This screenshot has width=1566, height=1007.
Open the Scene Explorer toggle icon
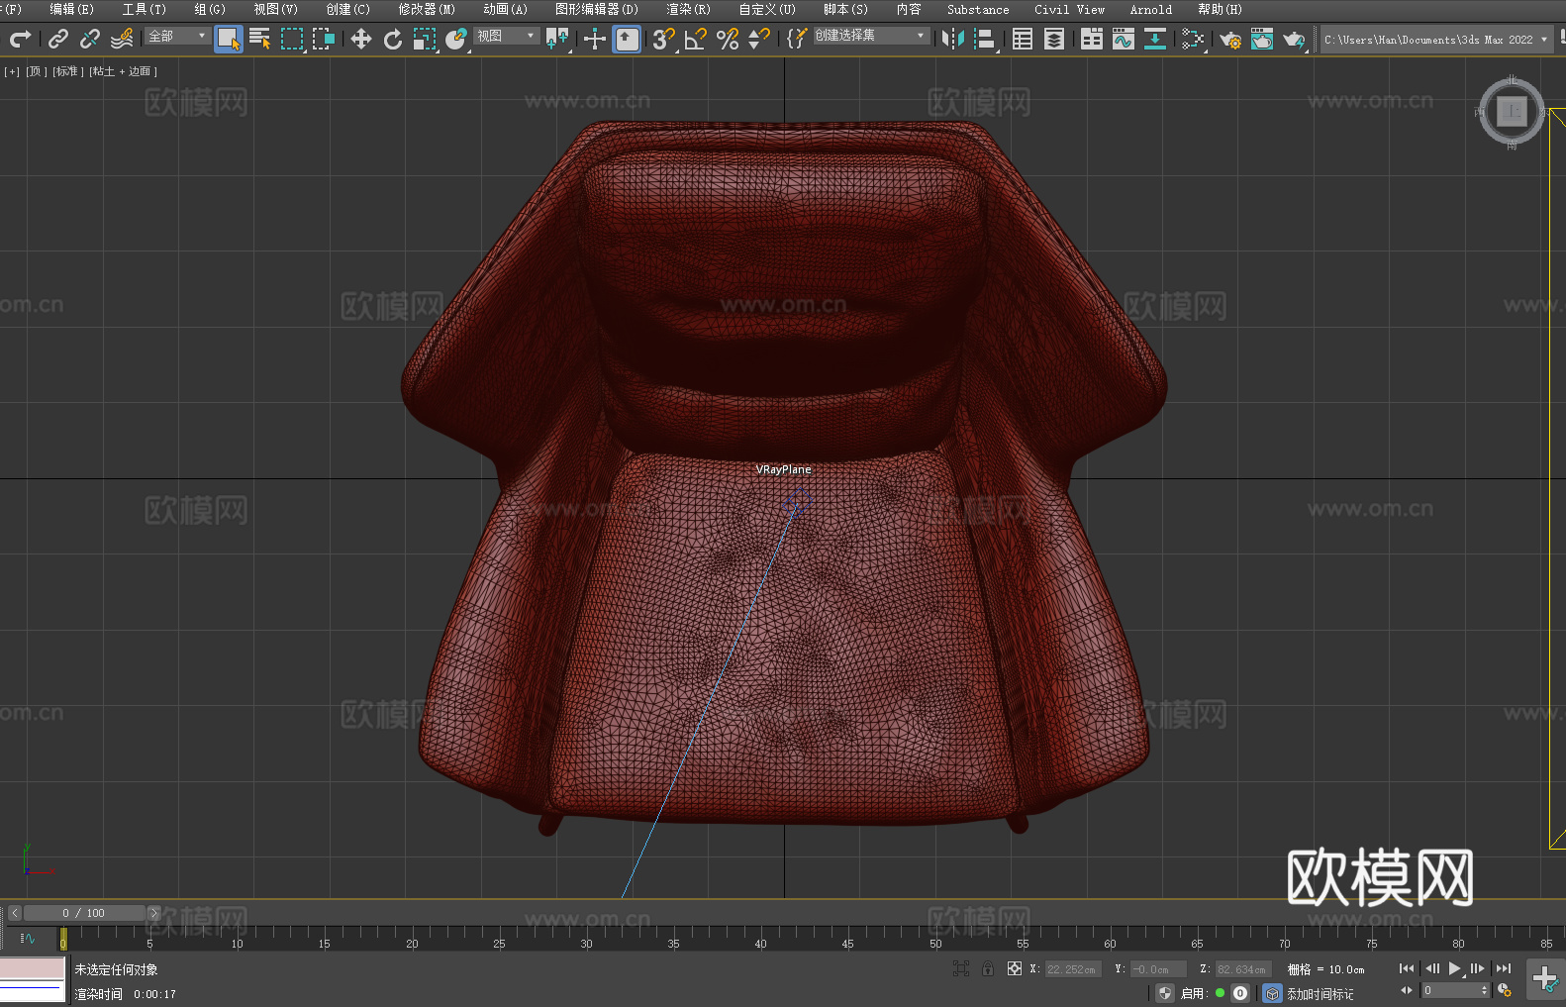click(x=1023, y=39)
